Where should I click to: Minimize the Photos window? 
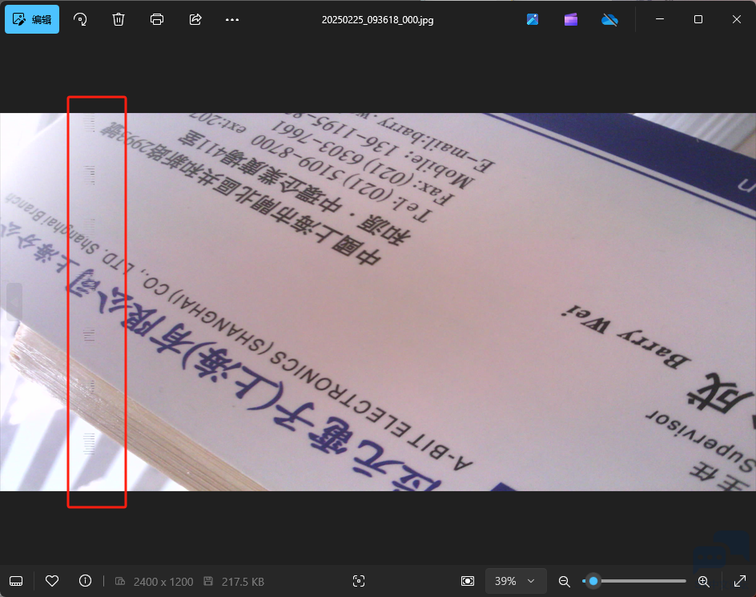pos(660,19)
